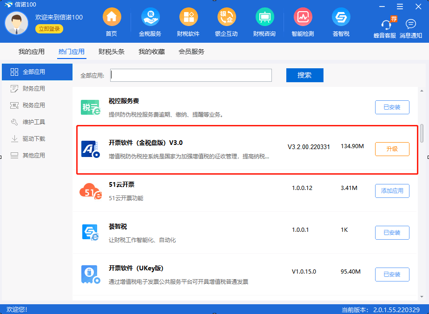Focus the 全部应用 search input field

pos(191,75)
